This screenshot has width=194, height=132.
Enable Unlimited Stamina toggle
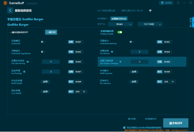click(x=132, y=42)
